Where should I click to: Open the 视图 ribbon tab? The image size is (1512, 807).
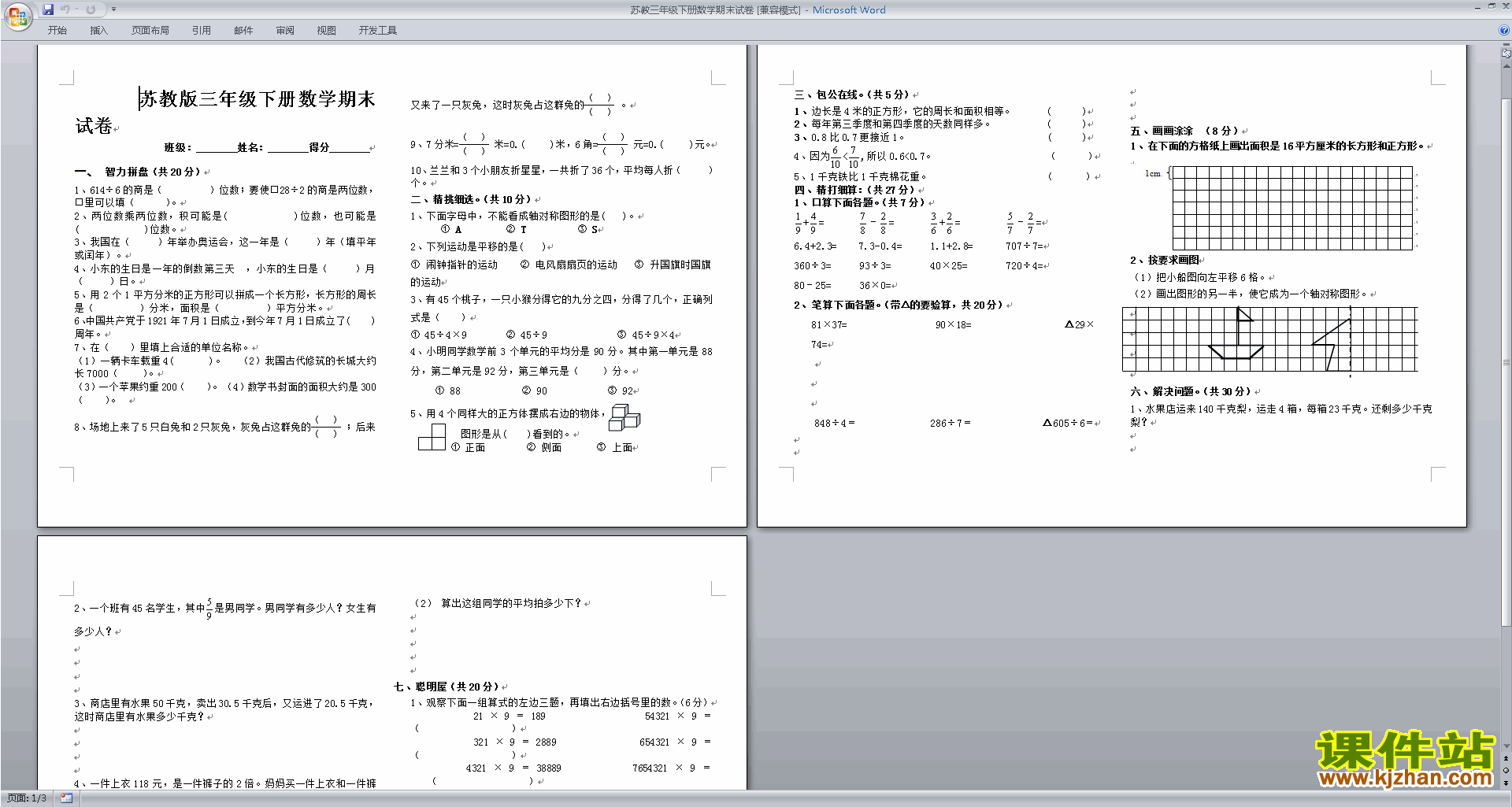pyautogui.click(x=327, y=31)
